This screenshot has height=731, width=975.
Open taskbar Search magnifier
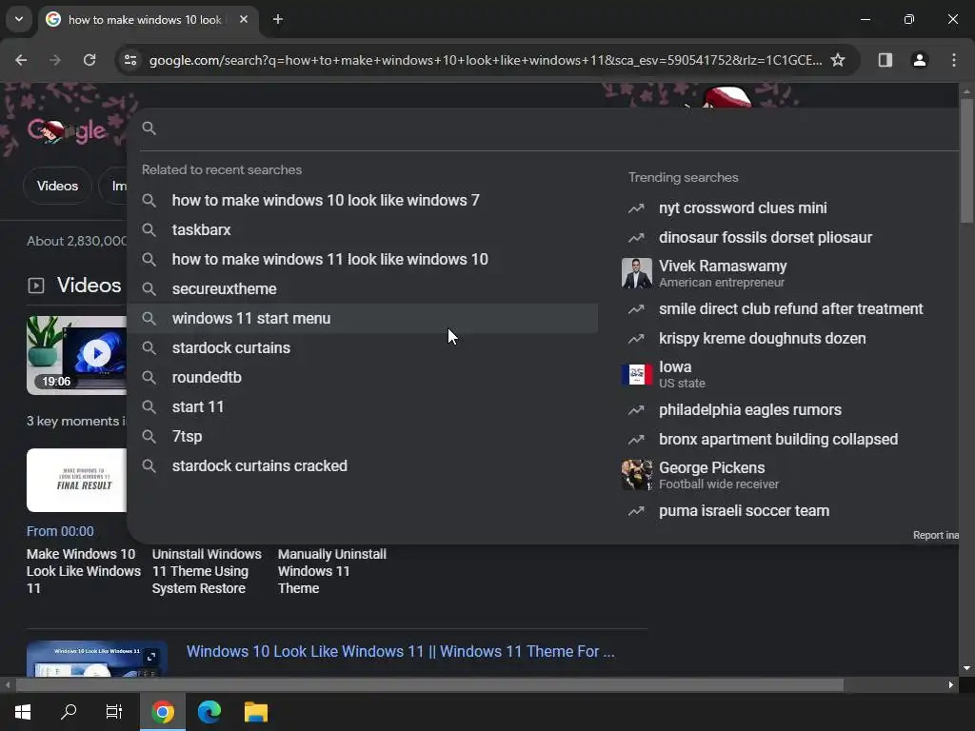(69, 712)
